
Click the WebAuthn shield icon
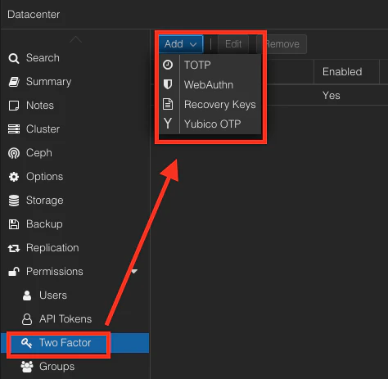pyautogui.click(x=168, y=84)
